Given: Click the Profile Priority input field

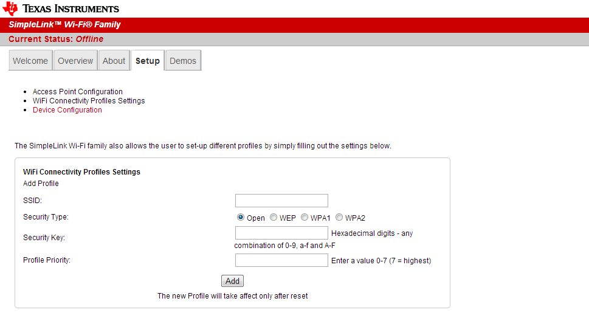Looking at the screenshot, I should pyautogui.click(x=281, y=260).
